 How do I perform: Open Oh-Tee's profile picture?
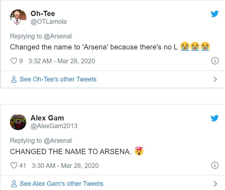coord(18,17)
